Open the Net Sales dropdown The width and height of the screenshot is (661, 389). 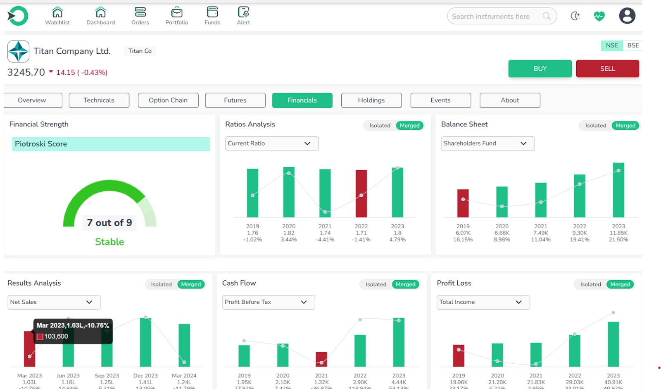point(54,302)
